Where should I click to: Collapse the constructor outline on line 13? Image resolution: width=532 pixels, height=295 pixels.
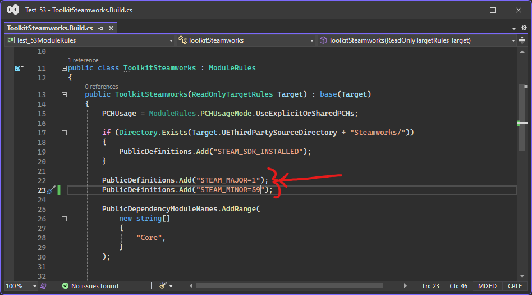pyautogui.click(x=64, y=94)
